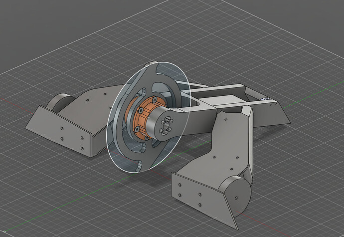Image resolution: width=344 pixels, height=237 pixels.
Task: Click the small engraving on rear bracket
Action: [x=264, y=100]
